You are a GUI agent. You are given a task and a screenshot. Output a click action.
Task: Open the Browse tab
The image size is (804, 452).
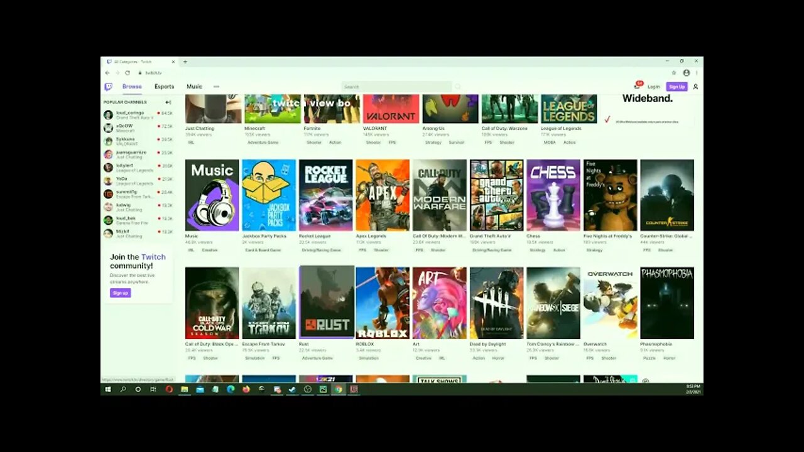132,87
